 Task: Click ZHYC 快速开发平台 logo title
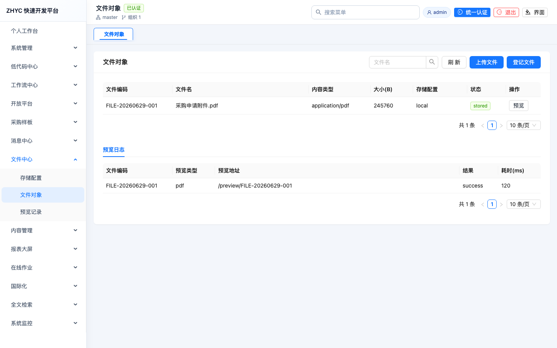[32, 11]
